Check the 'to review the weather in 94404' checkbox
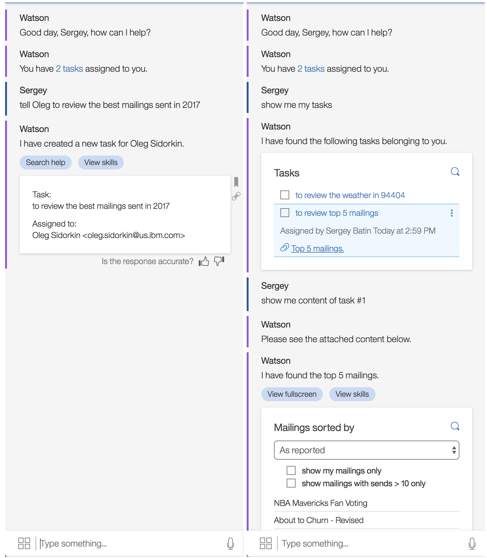This screenshot has height=558, width=487. 285,195
